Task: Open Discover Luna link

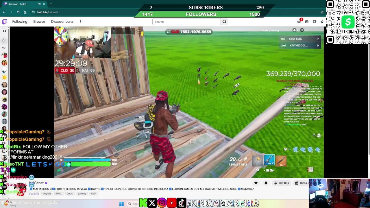Action: pos(62,22)
